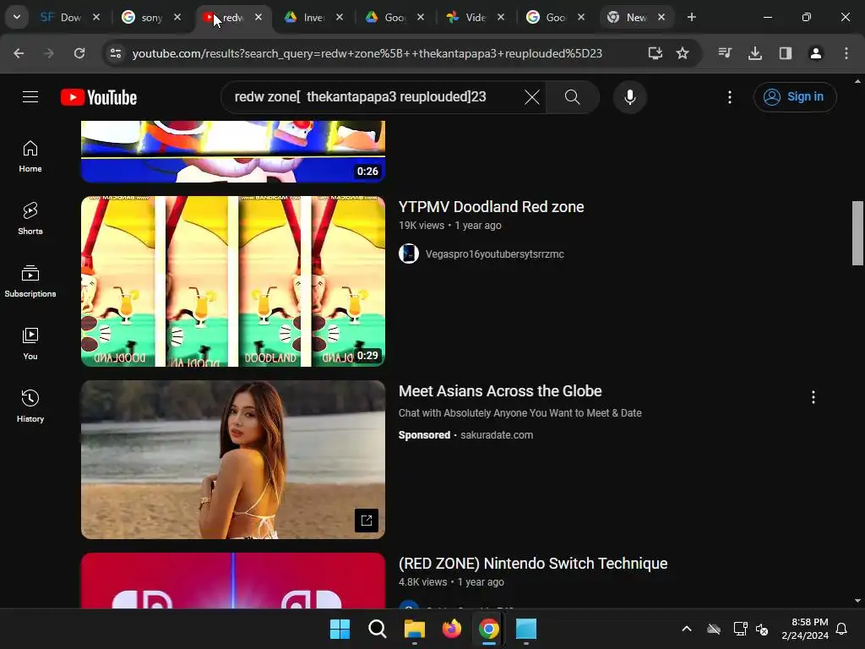The height and width of the screenshot is (649, 865).
Task: Visit sakuradate.com sponsor link
Action: tap(497, 435)
